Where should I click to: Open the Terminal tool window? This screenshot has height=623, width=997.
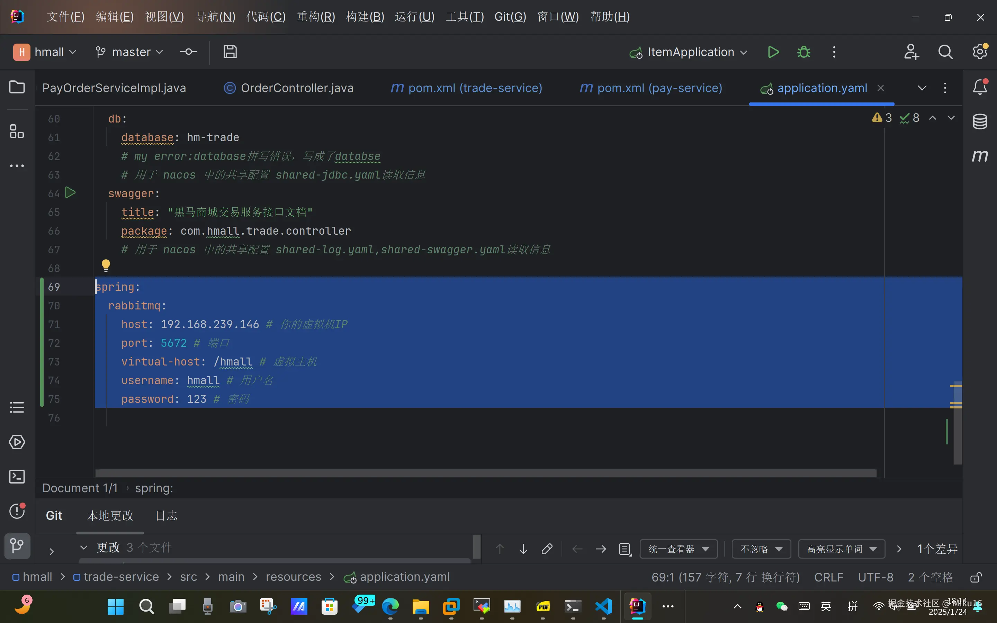click(17, 477)
